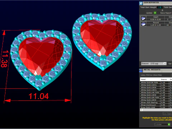
Task: Click the Gem Reporter panel title
Action: (151, 3)
